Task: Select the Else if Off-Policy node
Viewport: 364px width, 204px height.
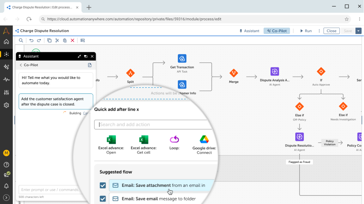Action: tap(299, 112)
